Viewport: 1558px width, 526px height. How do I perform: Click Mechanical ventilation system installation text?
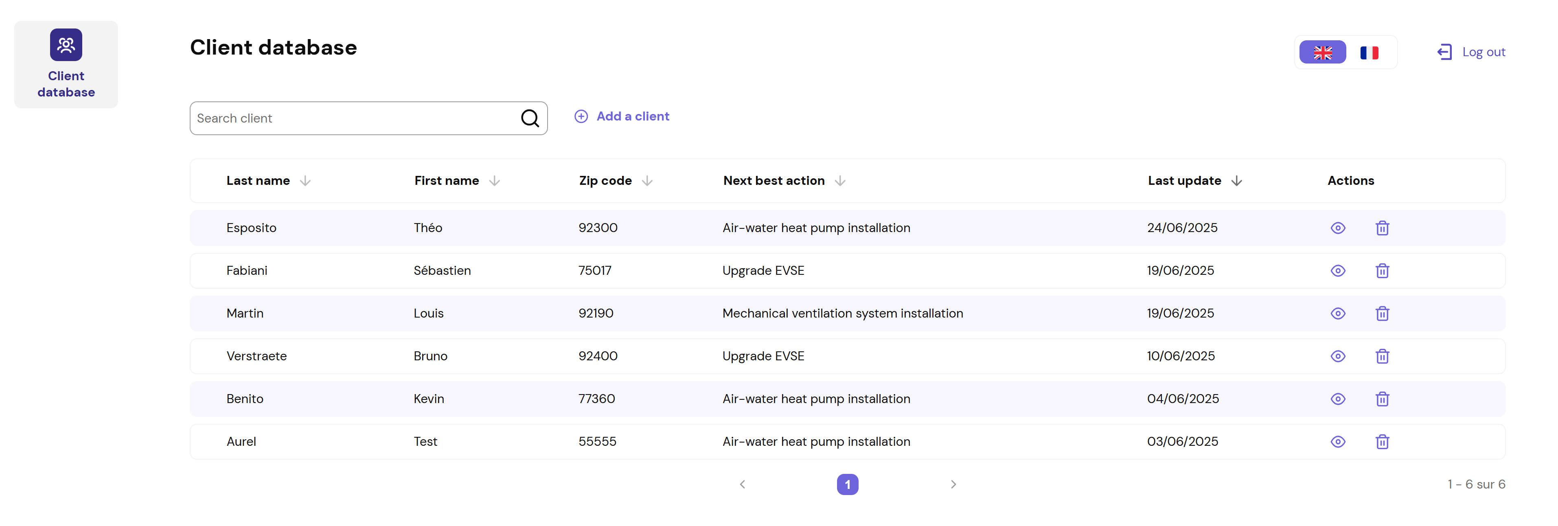(x=842, y=314)
